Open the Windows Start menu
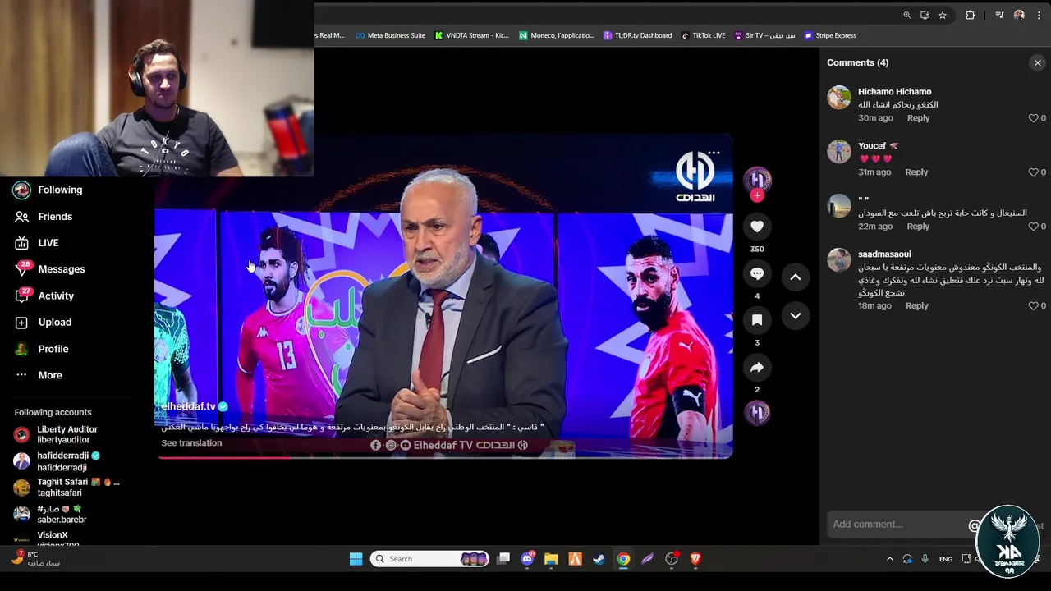 pyautogui.click(x=356, y=559)
